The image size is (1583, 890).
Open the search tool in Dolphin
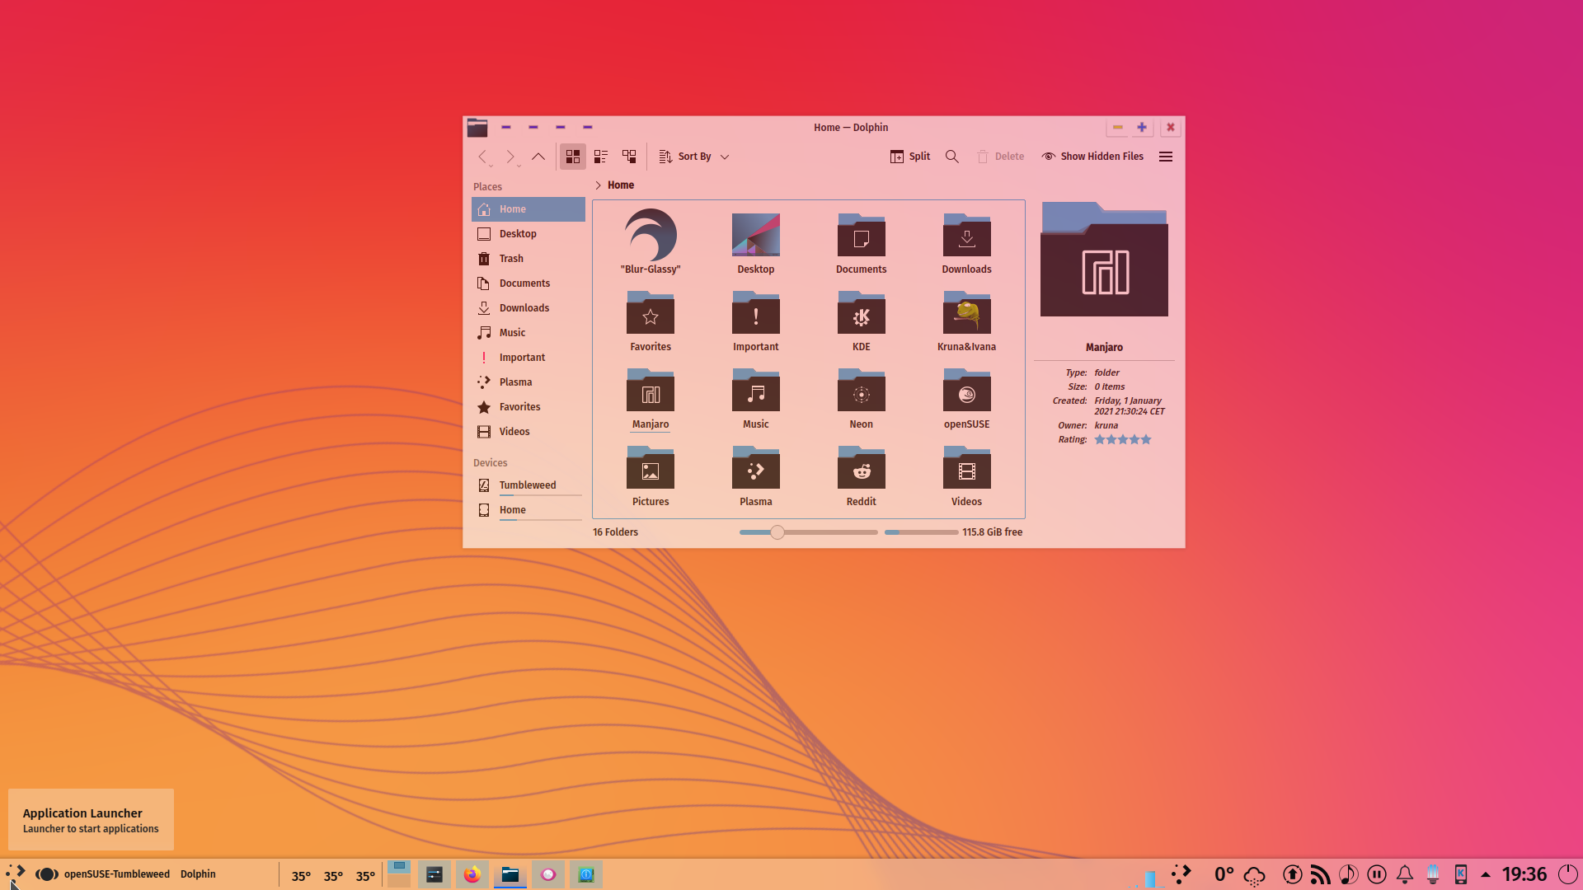tap(952, 157)
